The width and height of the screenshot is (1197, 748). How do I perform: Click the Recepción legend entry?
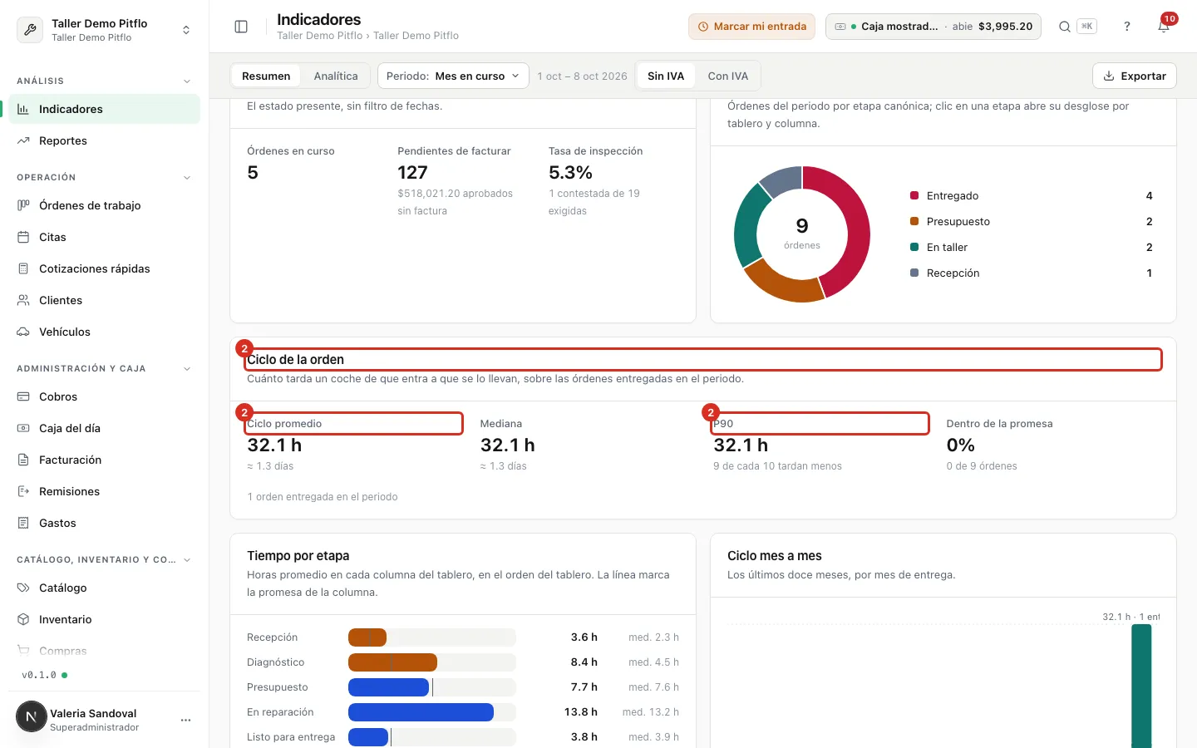click(1032, 273)
